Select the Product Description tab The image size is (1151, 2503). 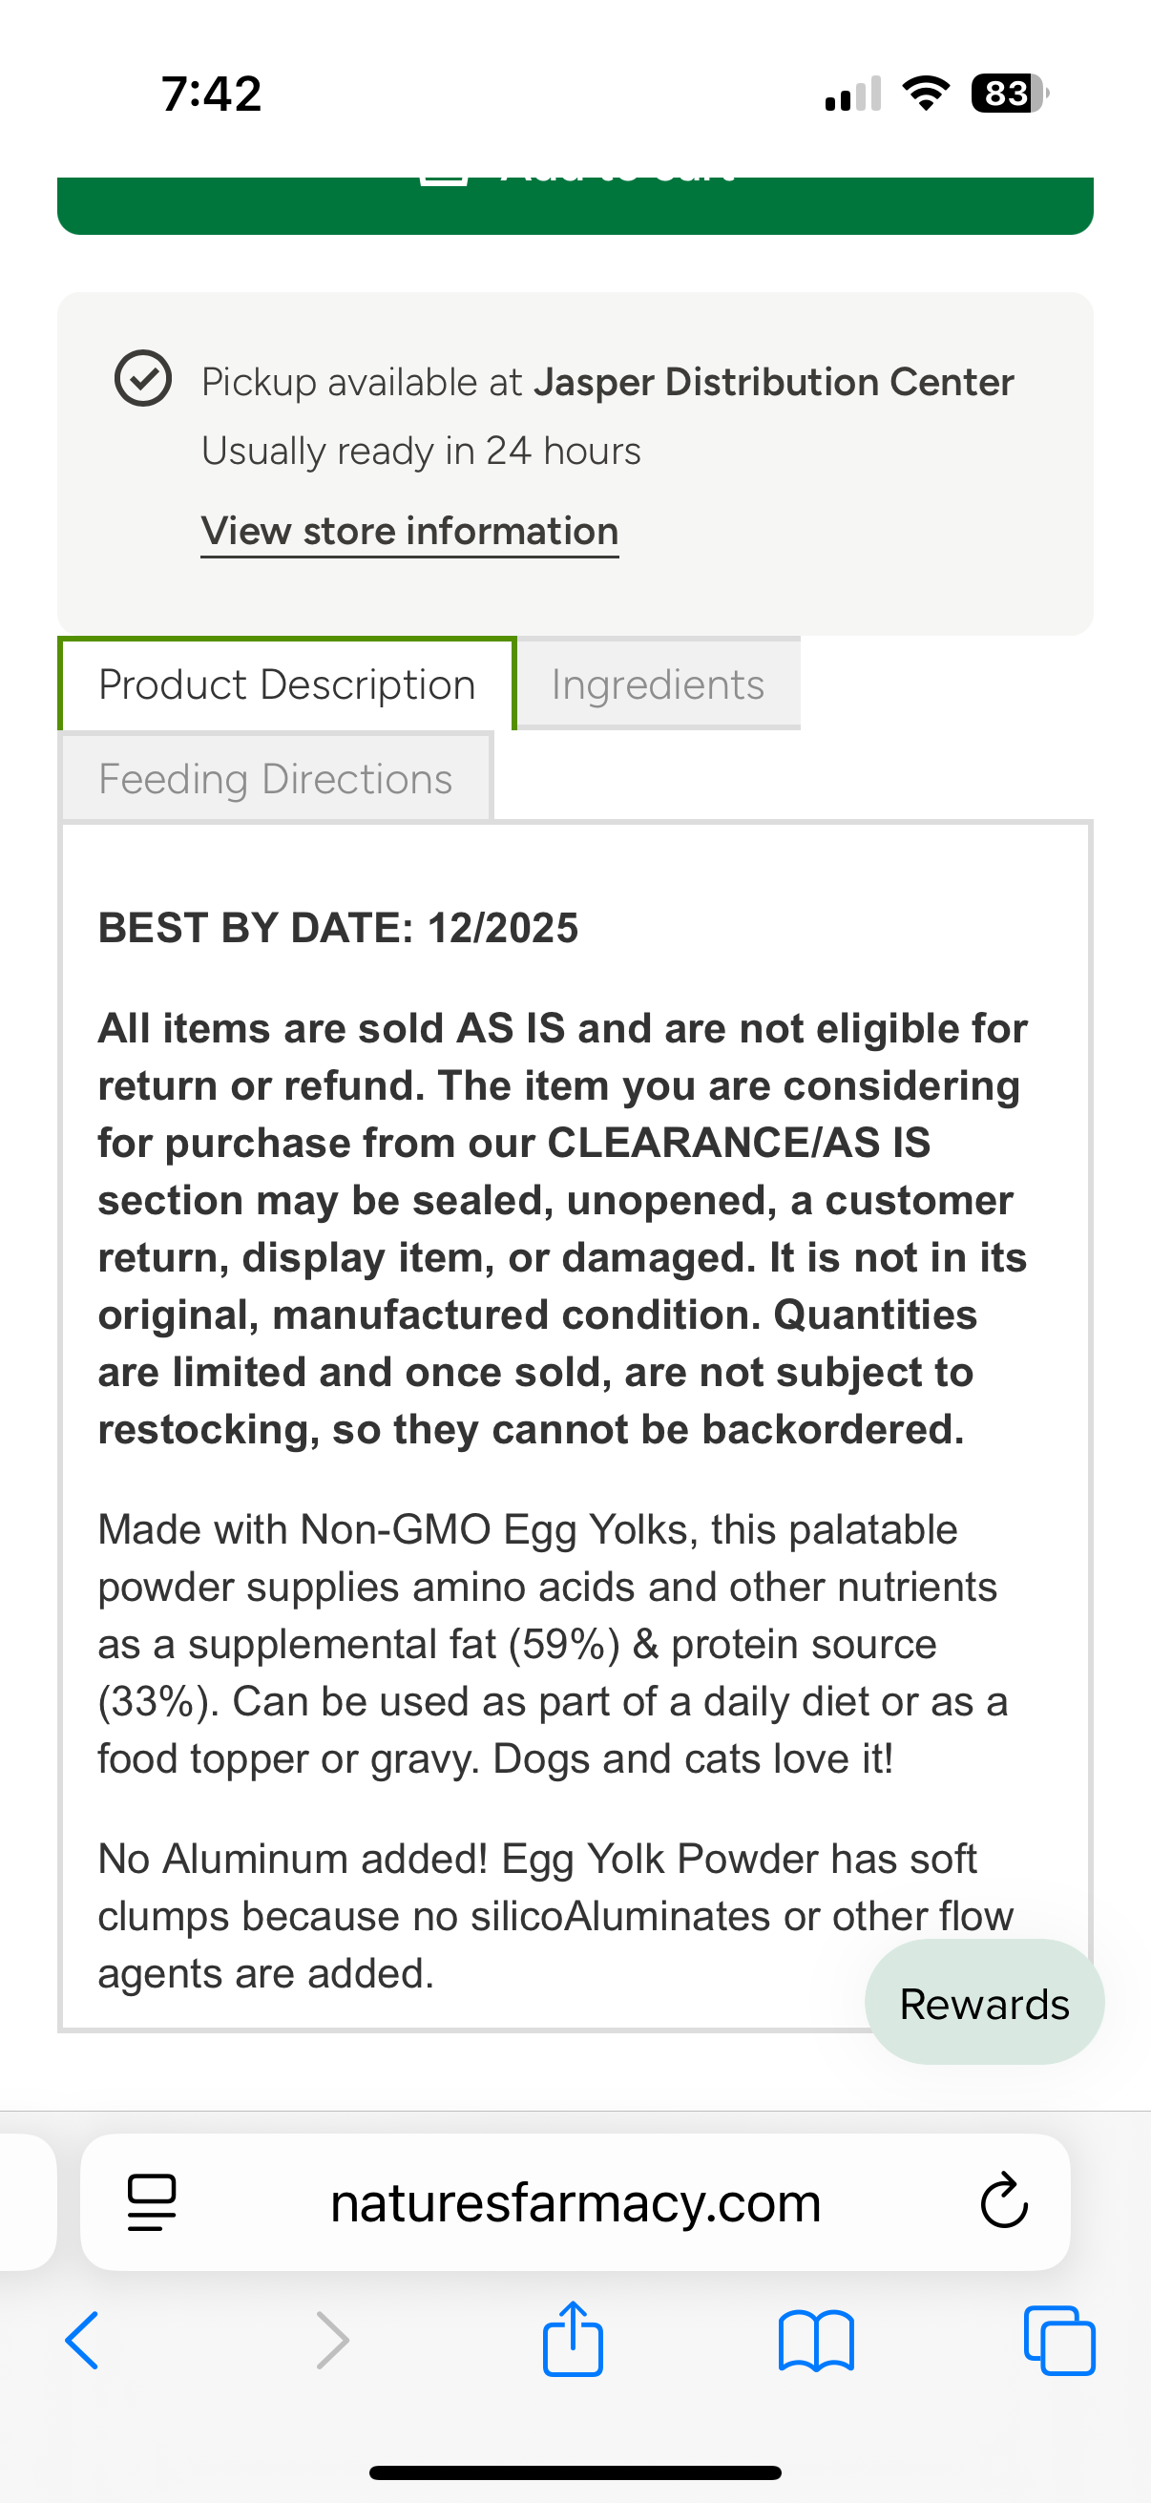[286, 685]
